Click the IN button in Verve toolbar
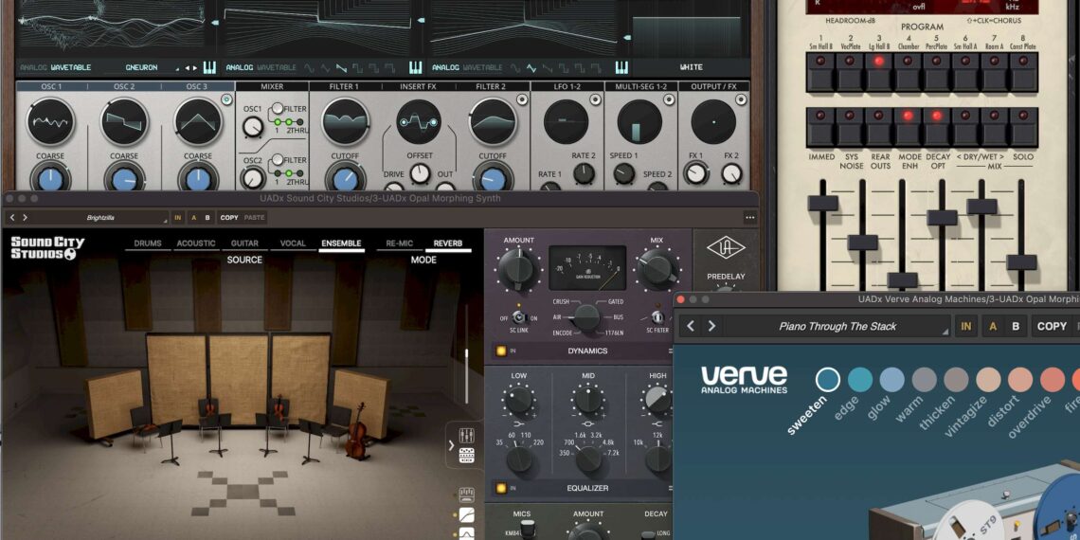This screenshot has height=540, width=1080. tap(965, 327)
